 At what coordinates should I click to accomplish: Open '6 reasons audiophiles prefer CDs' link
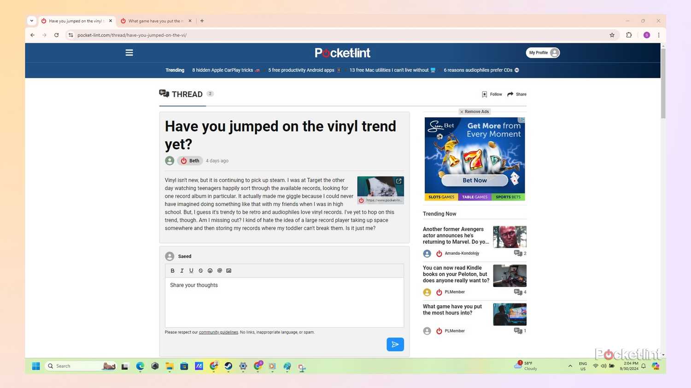481,70
